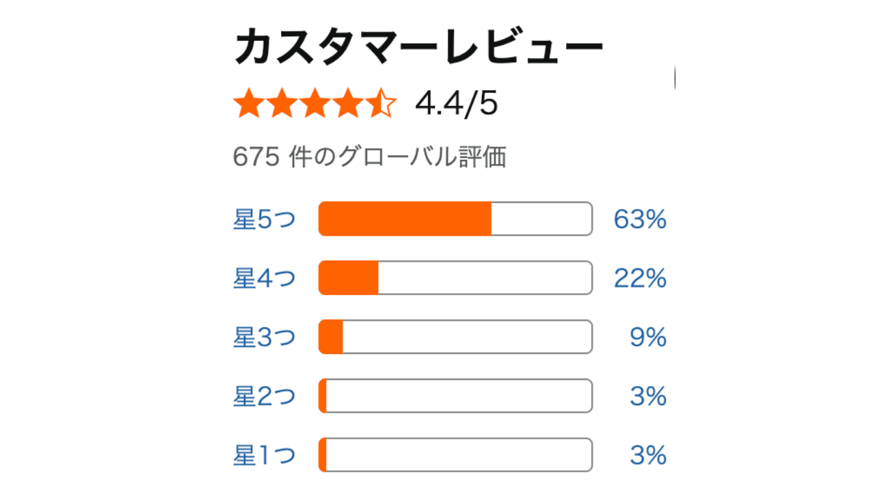The height and width of the screenshot is (492, 875).
Task: Open the 星4つ reviews link
Action: [x=265, y=279]
